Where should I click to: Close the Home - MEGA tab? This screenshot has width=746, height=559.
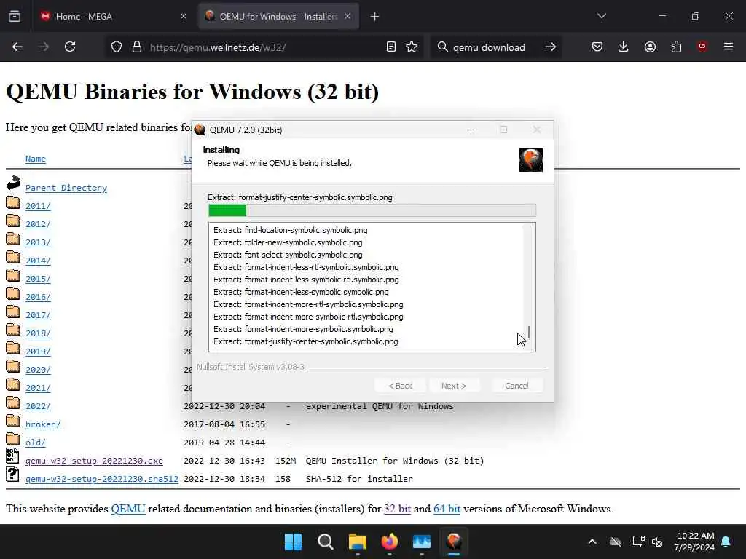[184, 16]
